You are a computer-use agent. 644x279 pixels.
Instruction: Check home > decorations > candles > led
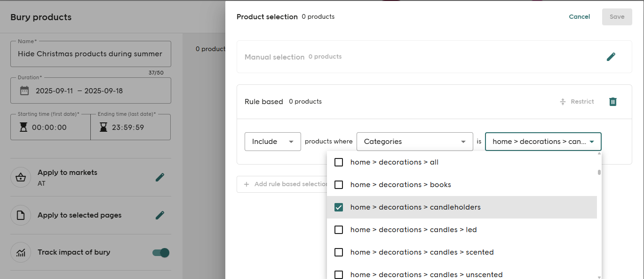point(338,229)
